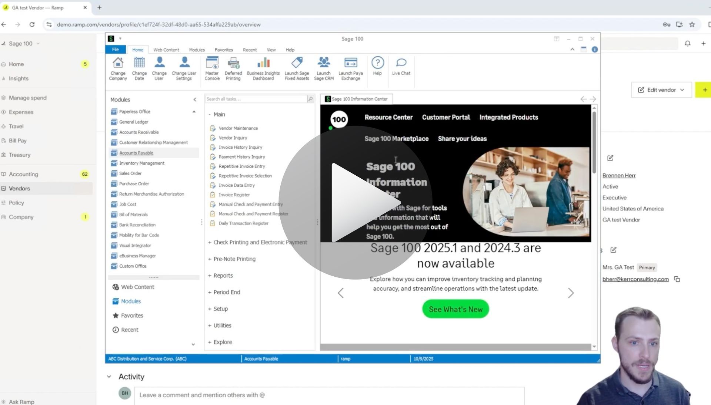Viewport: 711px width, 405px height.
Task: Expand Check Printing and Electronic Payment
Action: point(257,243)
